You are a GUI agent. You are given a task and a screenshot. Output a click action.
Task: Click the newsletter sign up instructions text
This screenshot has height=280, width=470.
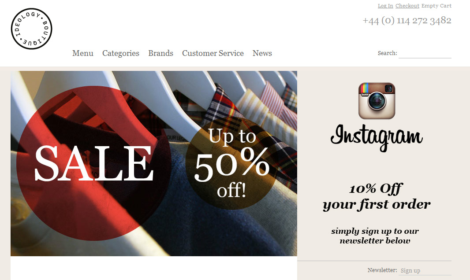pos(375,236)
